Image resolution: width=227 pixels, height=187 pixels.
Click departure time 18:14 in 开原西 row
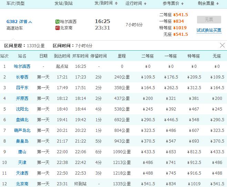pos(81,98)
